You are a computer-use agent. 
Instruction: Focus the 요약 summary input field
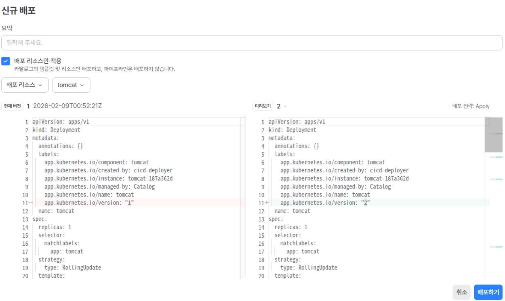click(252, 43)
